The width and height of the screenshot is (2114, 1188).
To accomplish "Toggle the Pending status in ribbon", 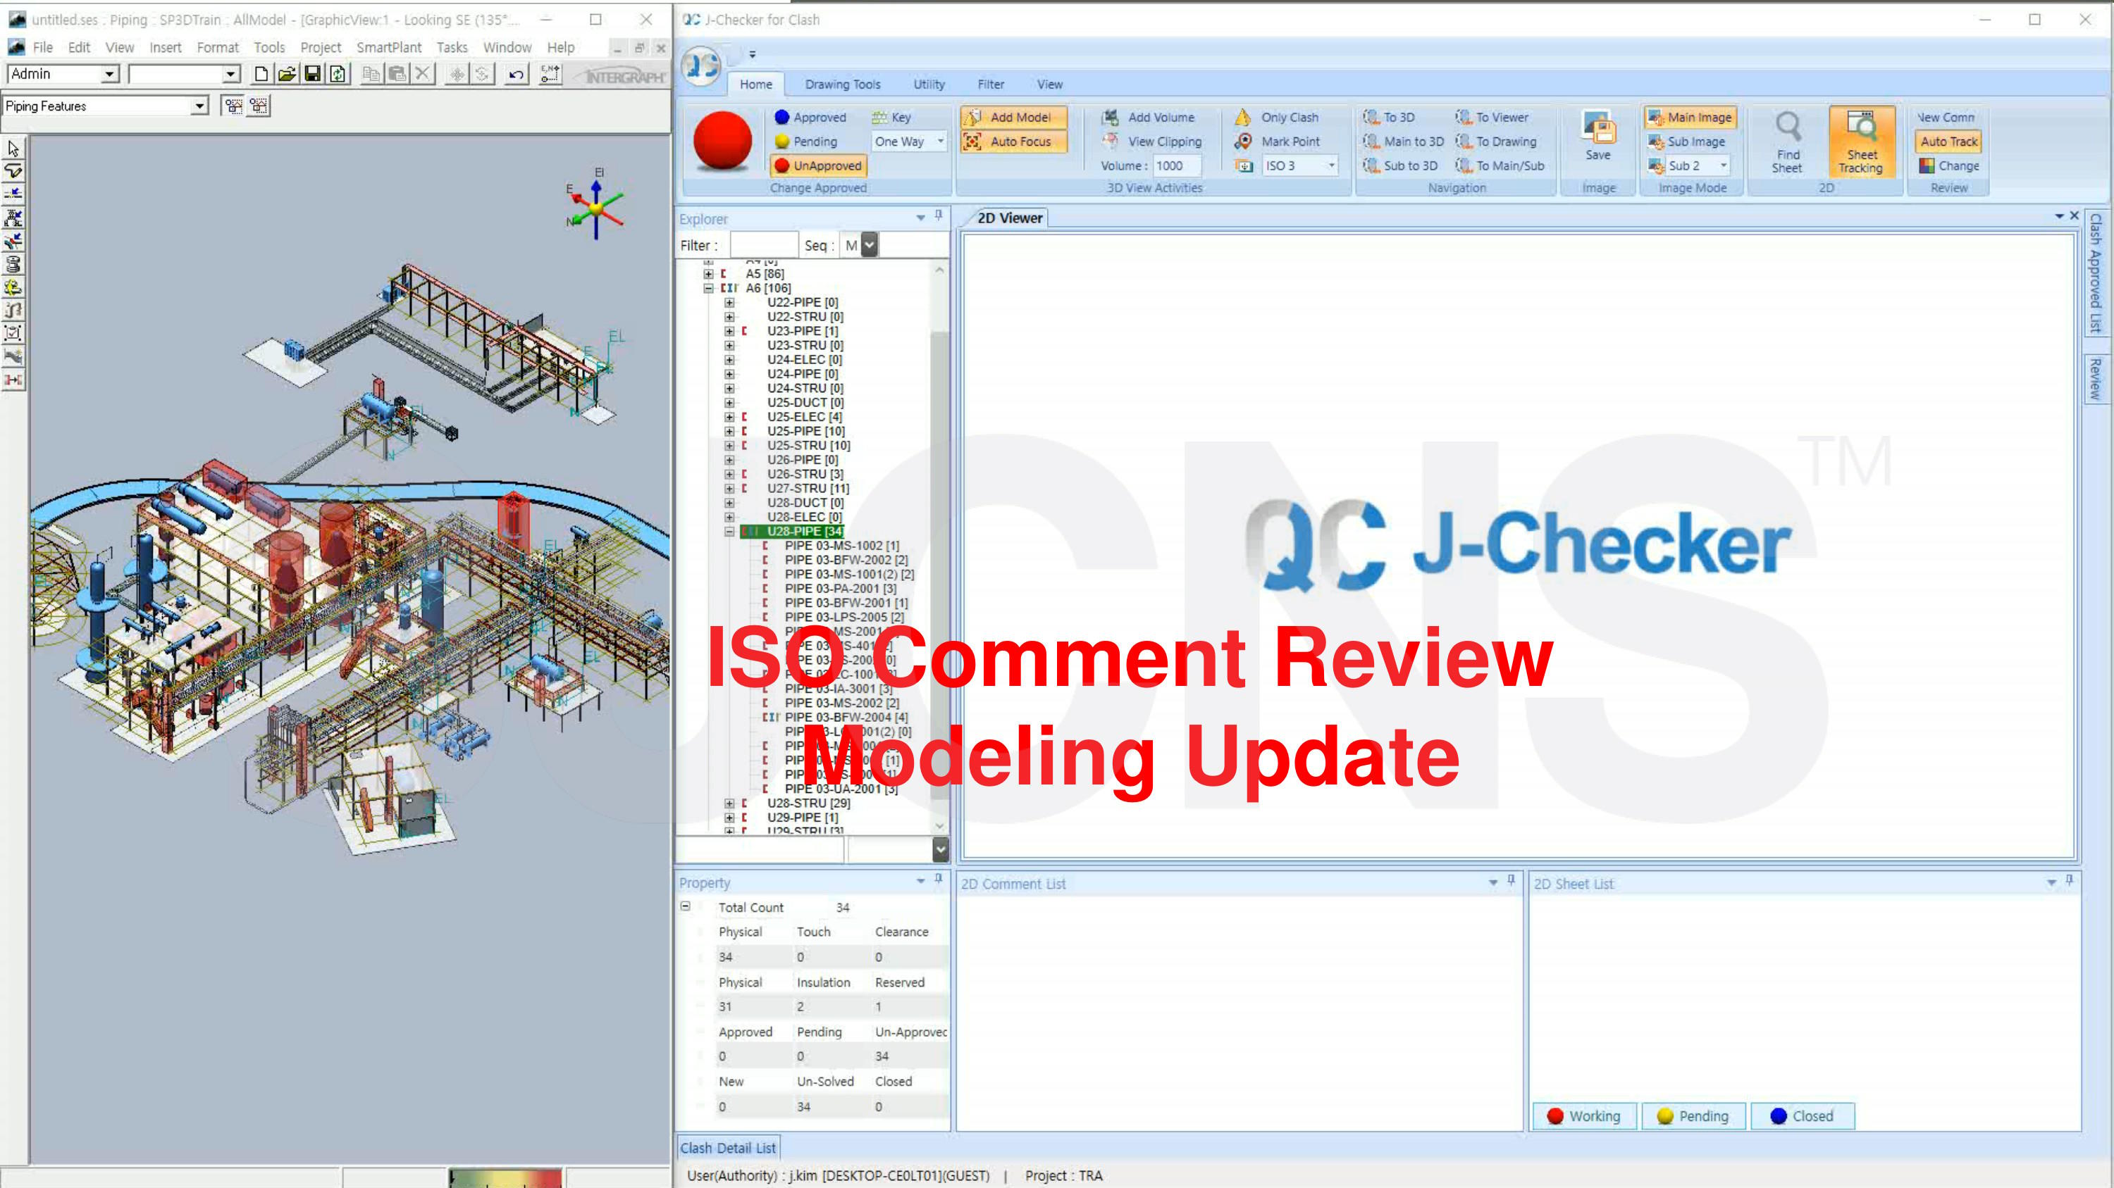I will pyautogui.click(x=806, y=141).
